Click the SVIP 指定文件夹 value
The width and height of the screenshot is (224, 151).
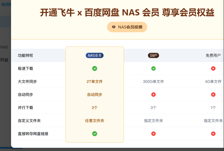[153, 121]
